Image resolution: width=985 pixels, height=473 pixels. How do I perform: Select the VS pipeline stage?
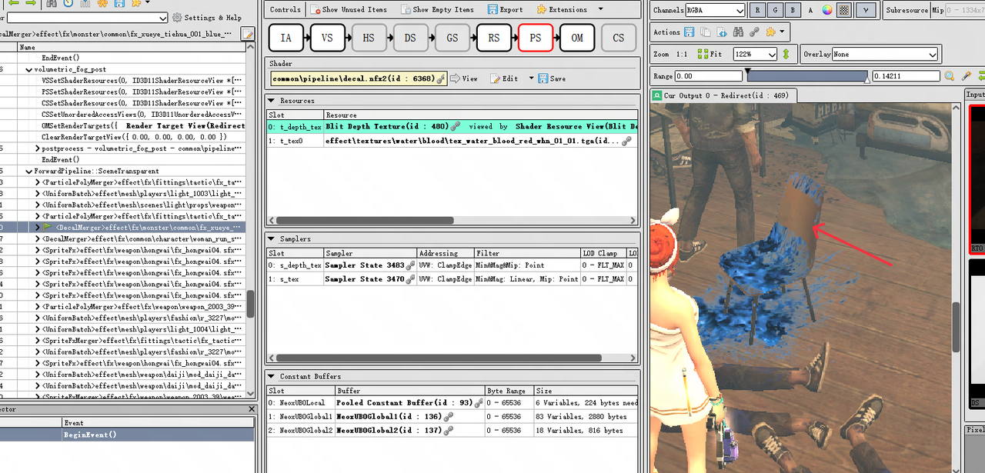pos(327,38)
